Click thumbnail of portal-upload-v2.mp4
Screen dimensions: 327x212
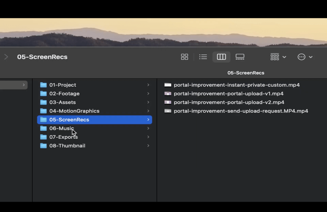168,102
